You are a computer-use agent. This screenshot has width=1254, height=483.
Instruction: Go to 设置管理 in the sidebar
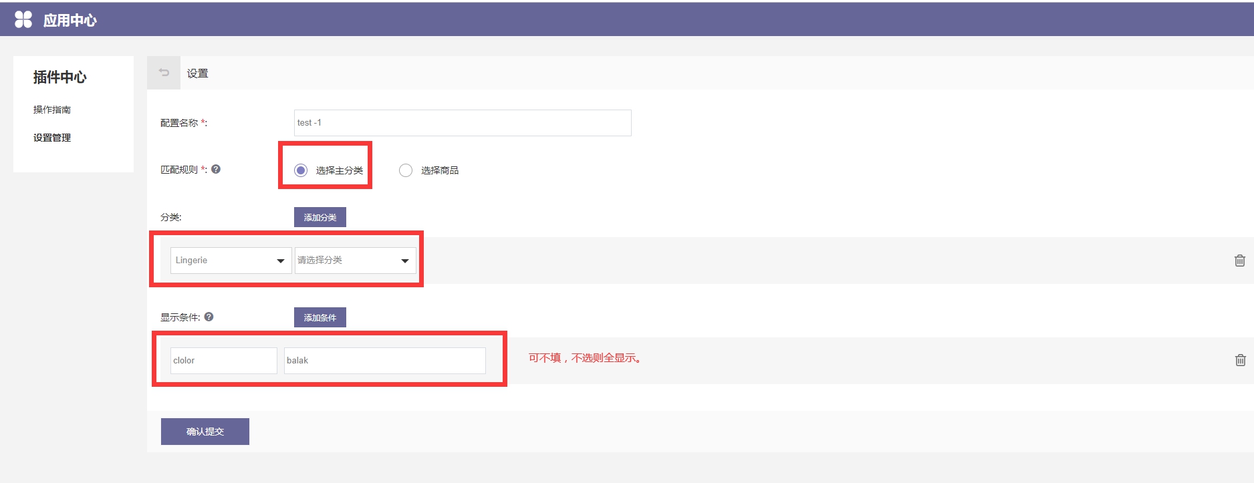52,138
